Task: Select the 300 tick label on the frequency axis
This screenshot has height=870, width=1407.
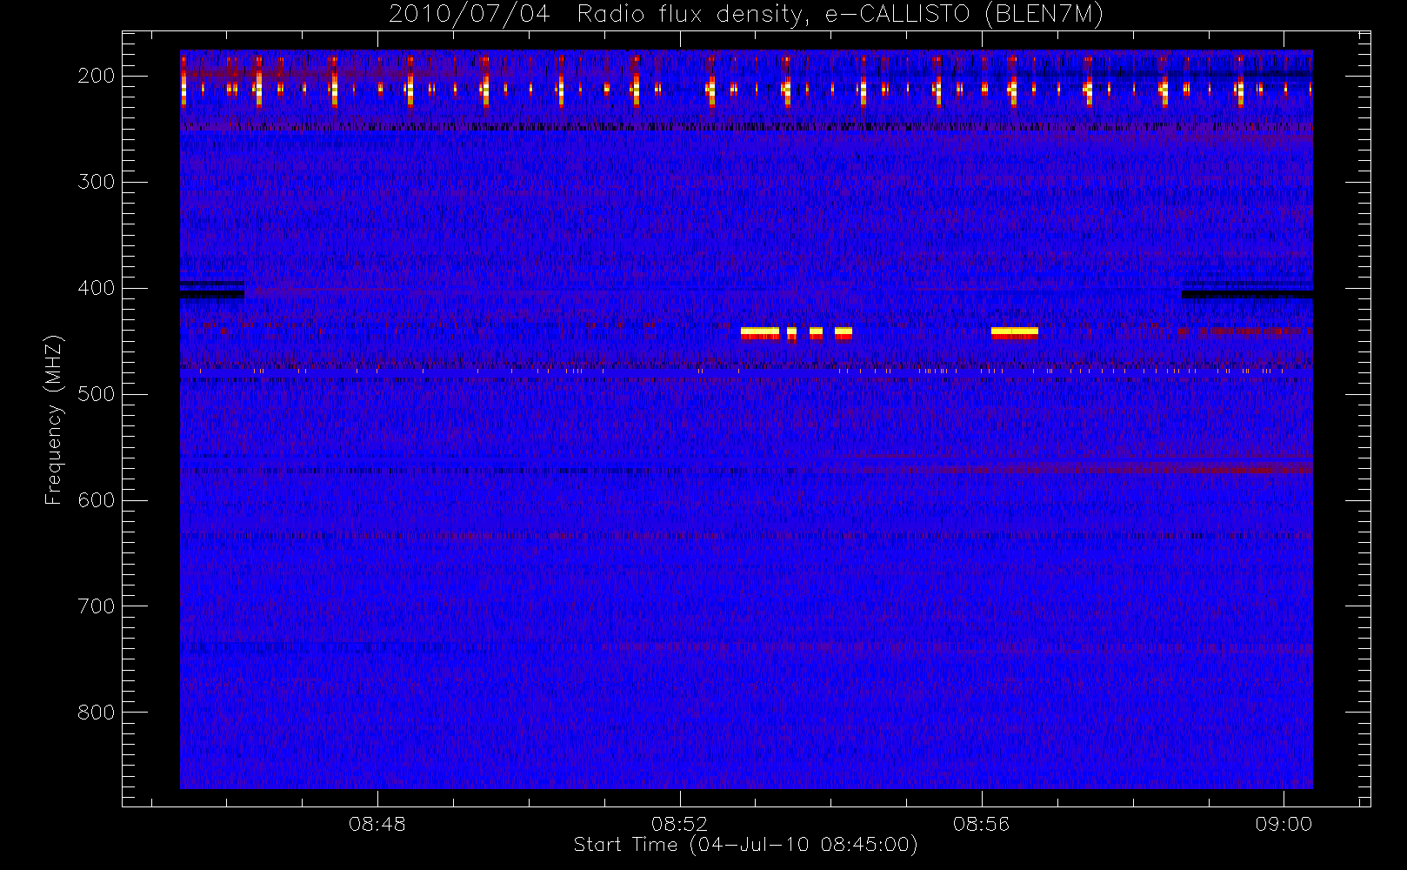Action: 96,182
